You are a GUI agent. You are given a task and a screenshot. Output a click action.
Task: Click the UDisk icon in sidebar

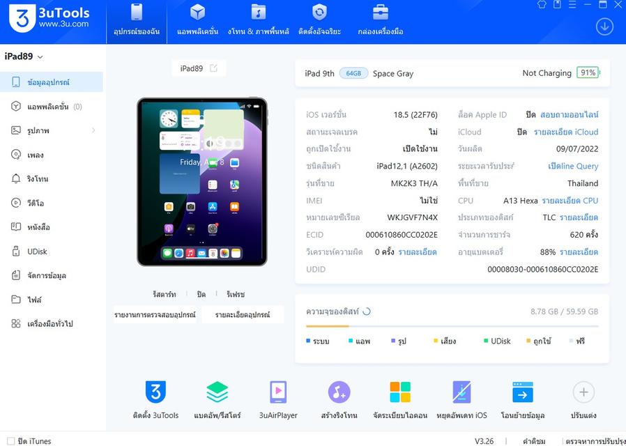[16, 252]
